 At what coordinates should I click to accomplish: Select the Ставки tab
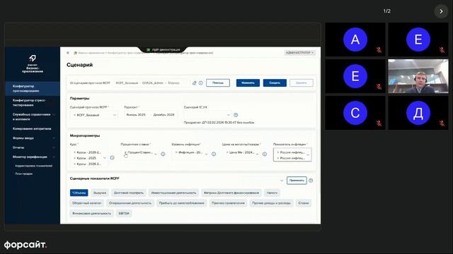(304, 203)
